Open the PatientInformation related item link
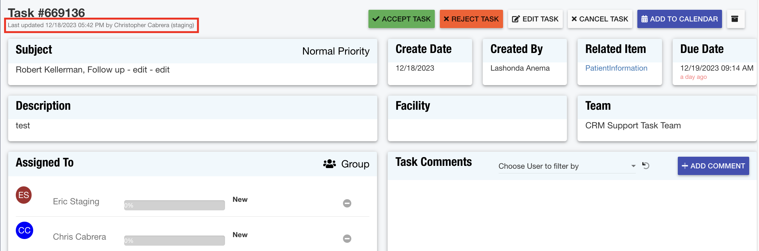The height and width of the screenshot is (251, 759). (616, 68)
